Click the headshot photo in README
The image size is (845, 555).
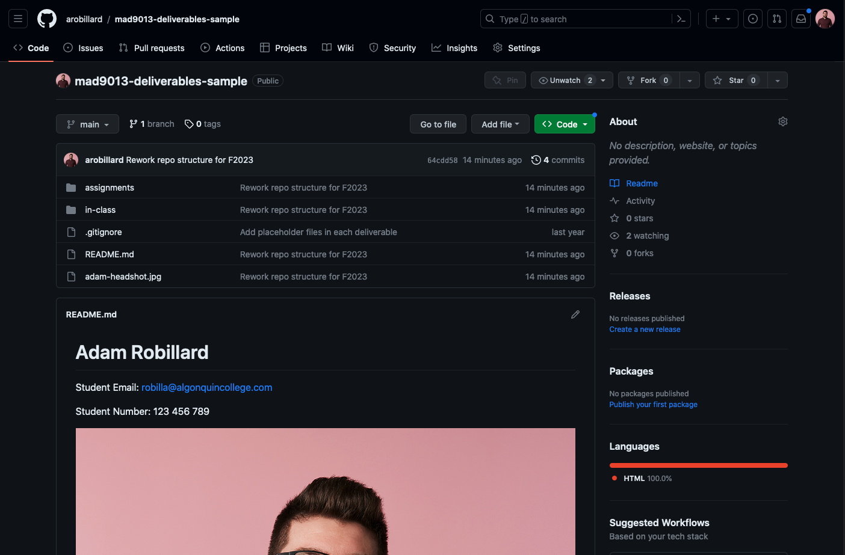pos(325,491)
